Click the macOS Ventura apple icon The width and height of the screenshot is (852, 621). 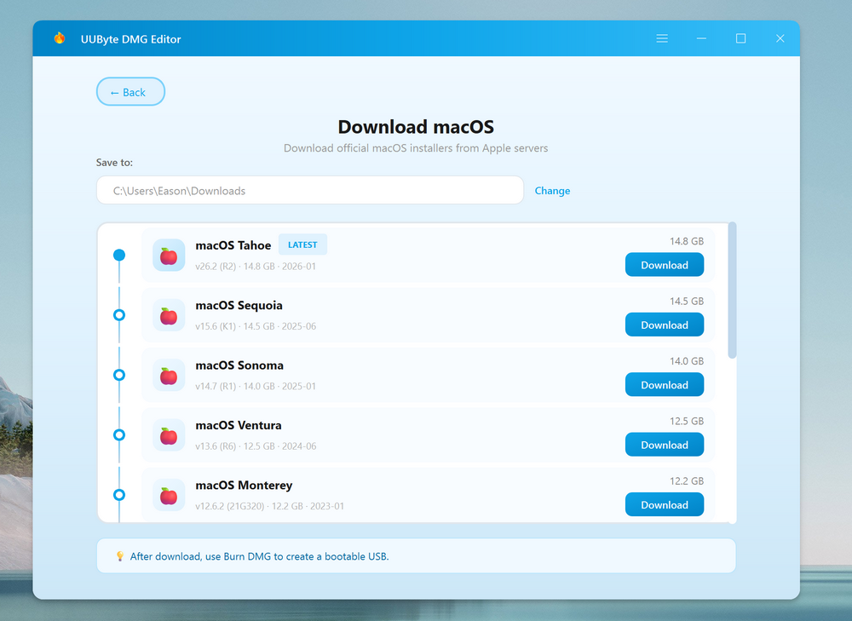click(x=169, y=435)
